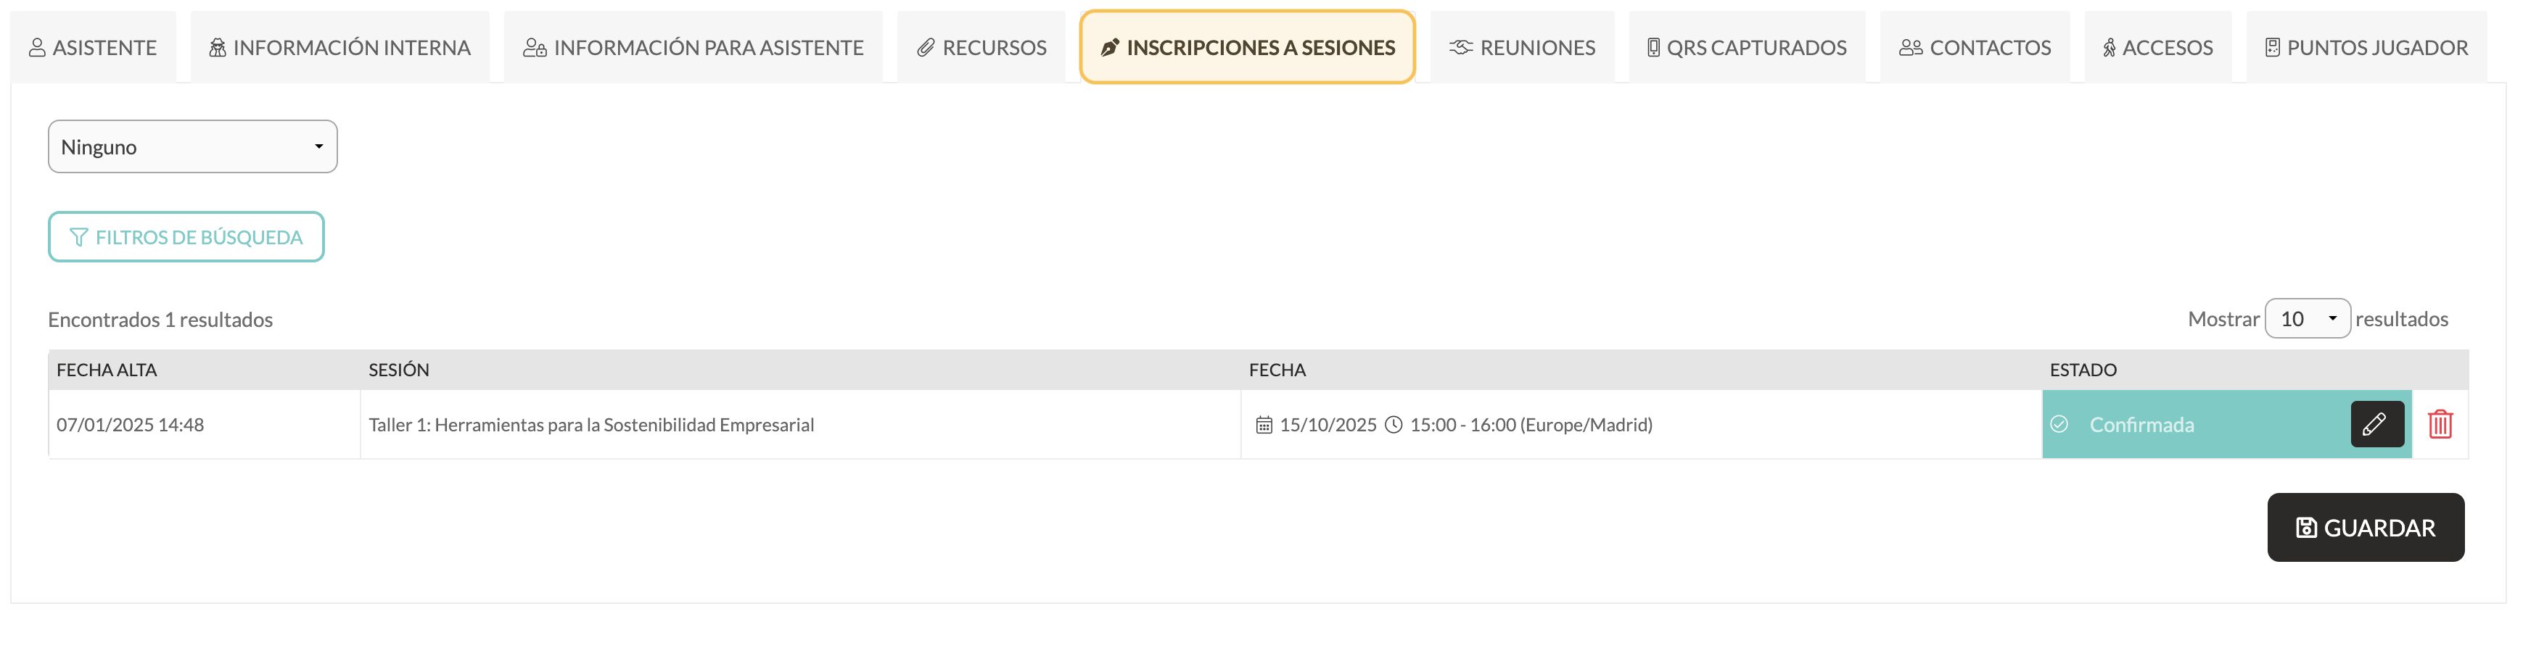This screenshot has height=651, width=2523.
Task: Click the funnel icon in Filtros de Búsqueda
Action: point(79,237)
